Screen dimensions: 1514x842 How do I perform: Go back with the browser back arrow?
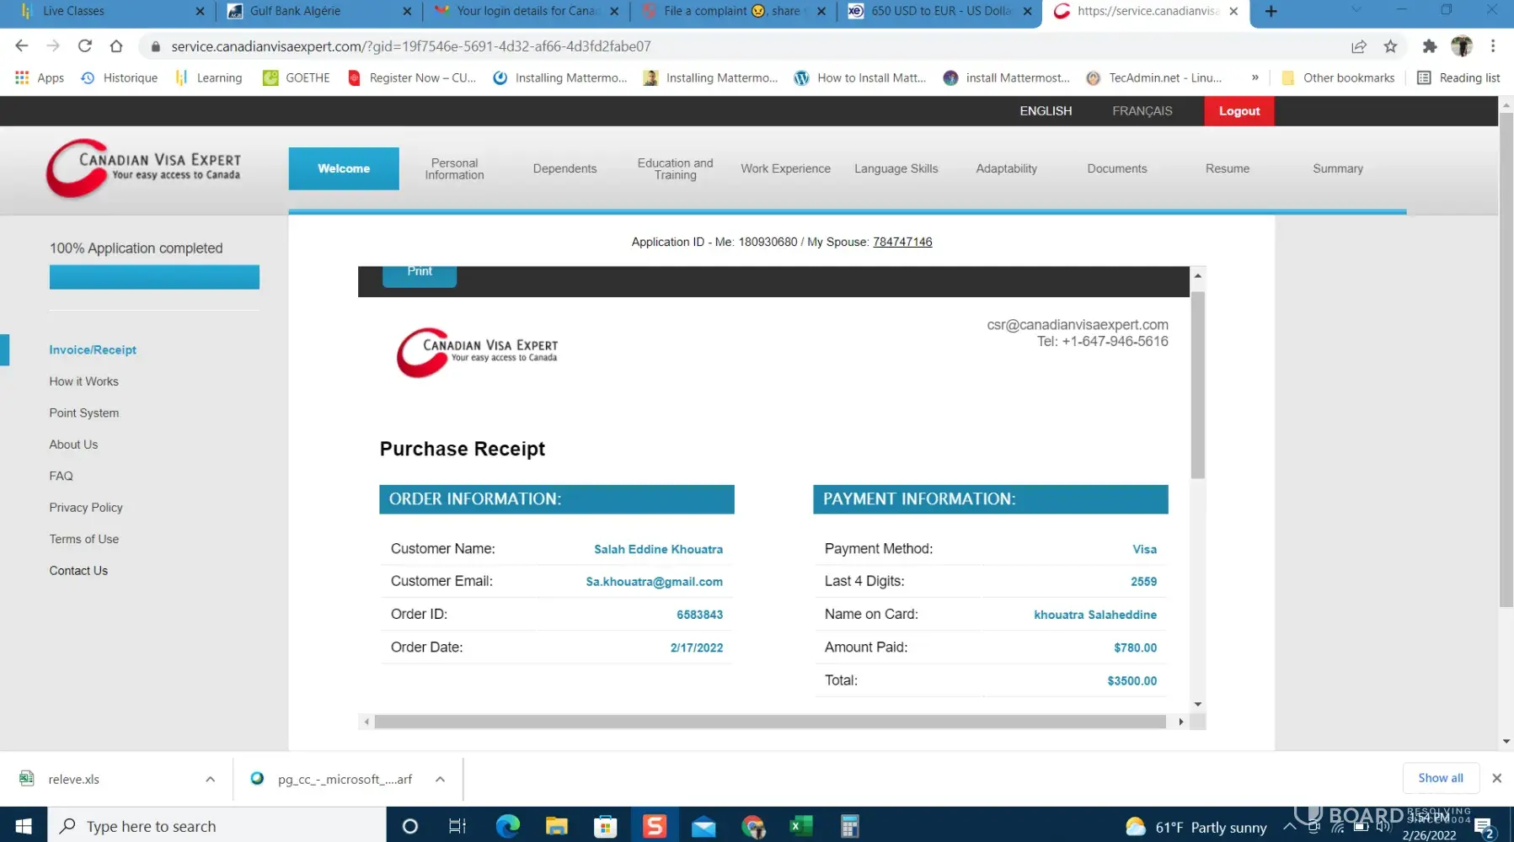tap(22, 46)
